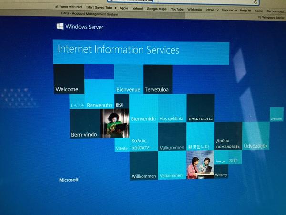Click the Chinese 欢迎 tile
The width and height of the screenshot is (286, 215).
[x=235, y=157]
